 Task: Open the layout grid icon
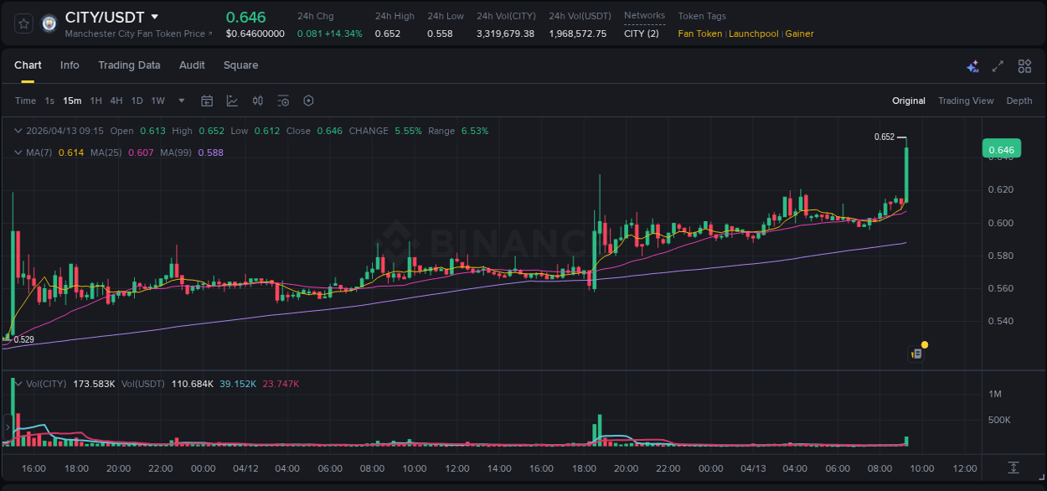(x=1024, y=65)
